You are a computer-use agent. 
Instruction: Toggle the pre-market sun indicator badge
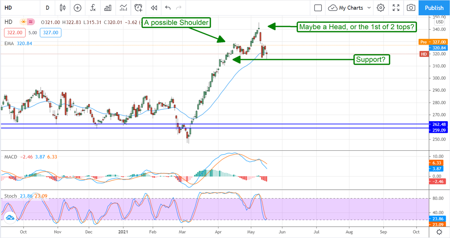[x=24, y=22]
